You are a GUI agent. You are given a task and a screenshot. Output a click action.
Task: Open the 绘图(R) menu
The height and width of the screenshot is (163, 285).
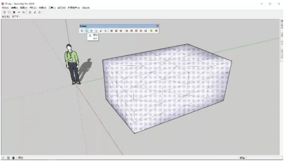(43, 8)
